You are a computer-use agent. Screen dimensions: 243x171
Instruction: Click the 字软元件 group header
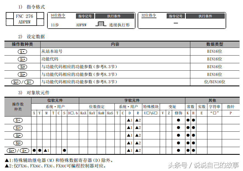point(132,100)
